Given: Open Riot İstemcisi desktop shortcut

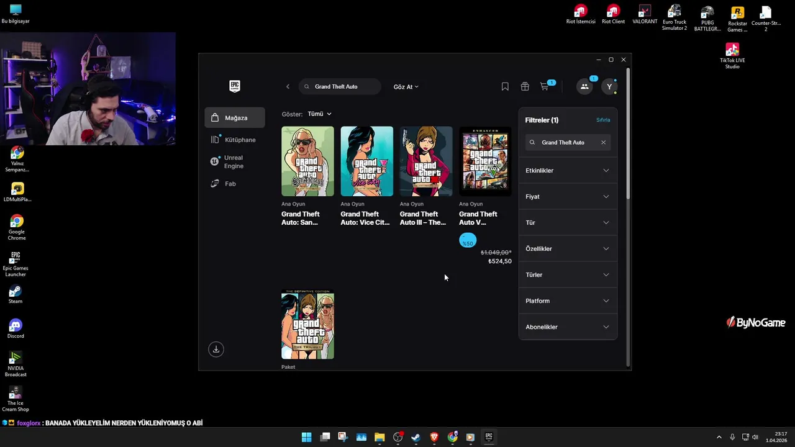Looking at the screenshot, I should coord(581,14).
